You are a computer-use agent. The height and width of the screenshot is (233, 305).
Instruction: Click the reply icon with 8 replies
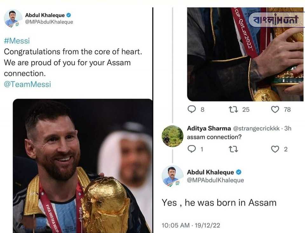click(192, 109)
